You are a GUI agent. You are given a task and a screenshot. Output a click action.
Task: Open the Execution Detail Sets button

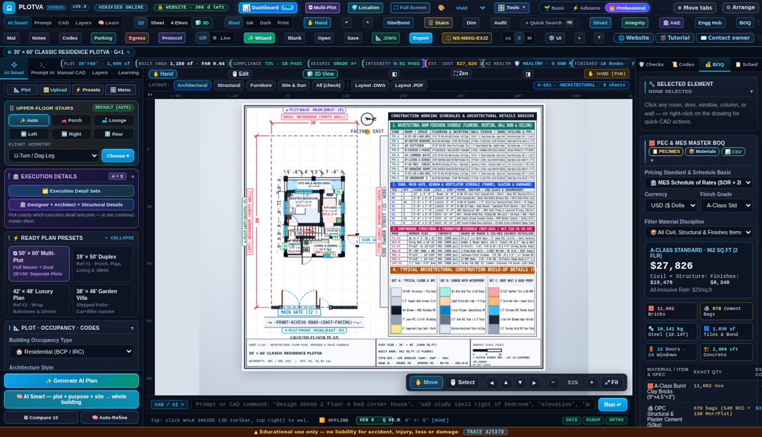click(x=71, y=191)
